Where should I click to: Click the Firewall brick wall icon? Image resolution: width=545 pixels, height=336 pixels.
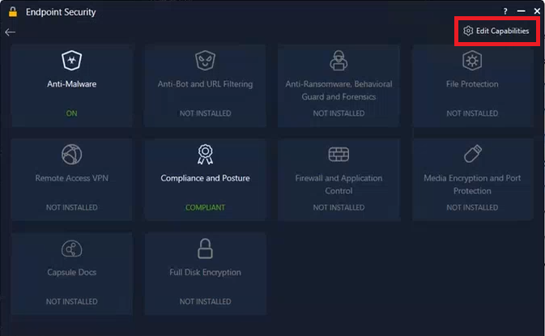(x=338, y=155)
